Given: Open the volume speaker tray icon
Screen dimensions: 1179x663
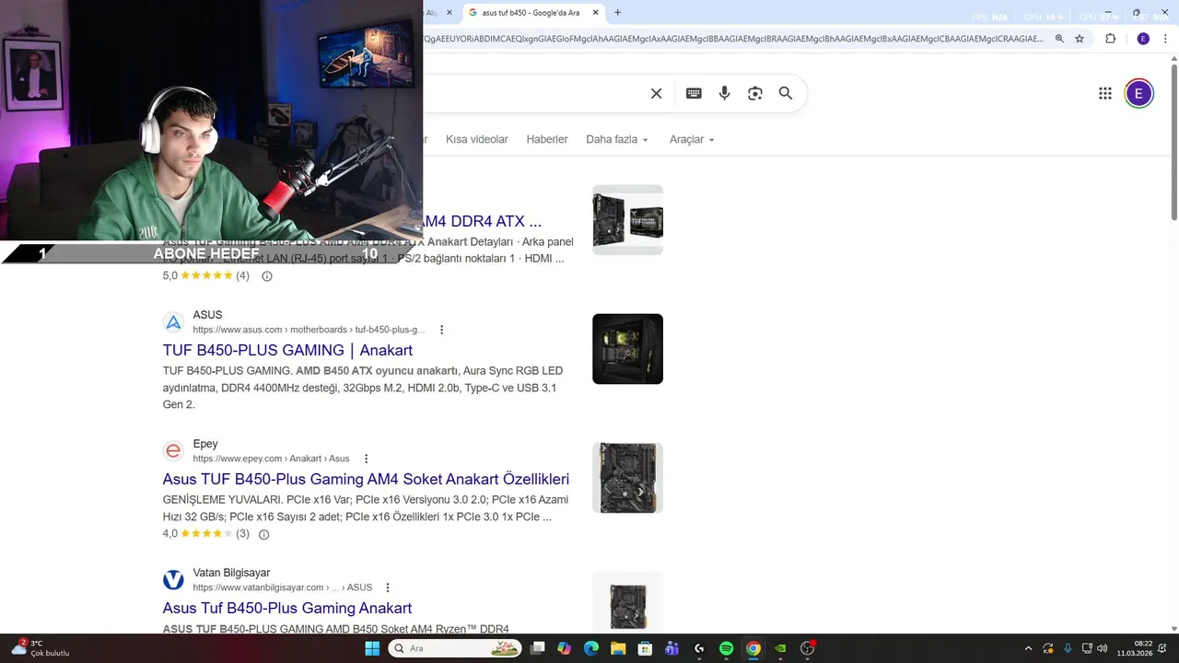Looking at the screenshot, I should coord(1103,648).
